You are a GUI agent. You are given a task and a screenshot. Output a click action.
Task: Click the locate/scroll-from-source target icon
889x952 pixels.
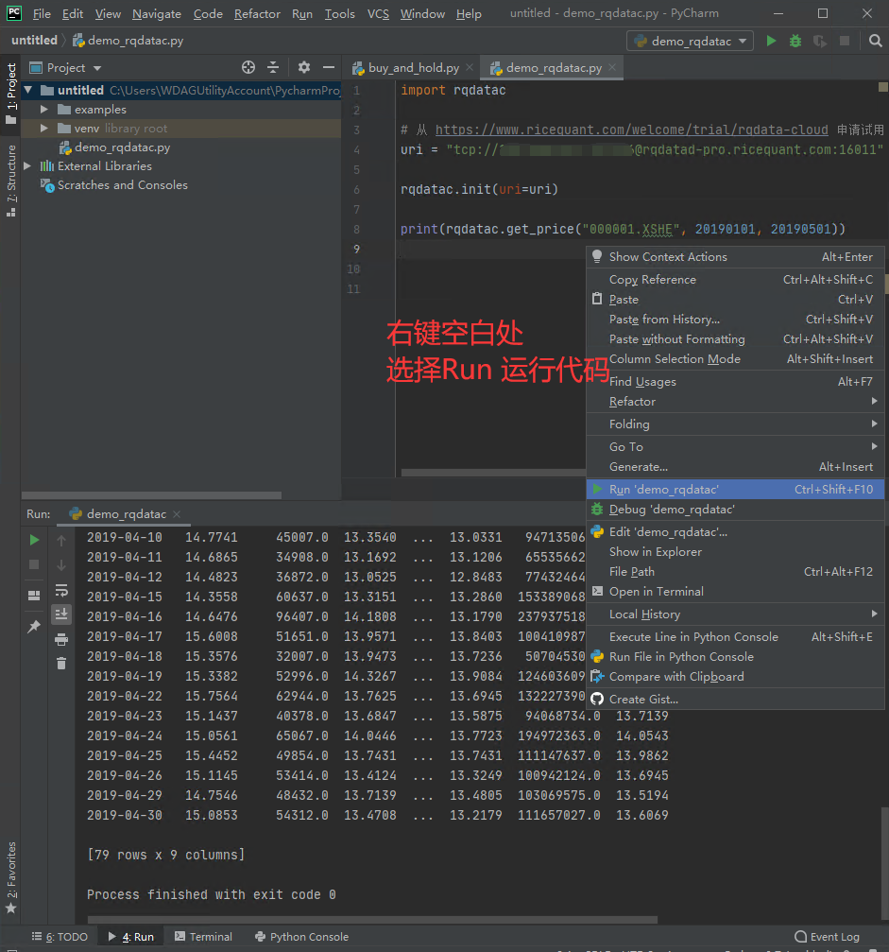pos(248,67)
